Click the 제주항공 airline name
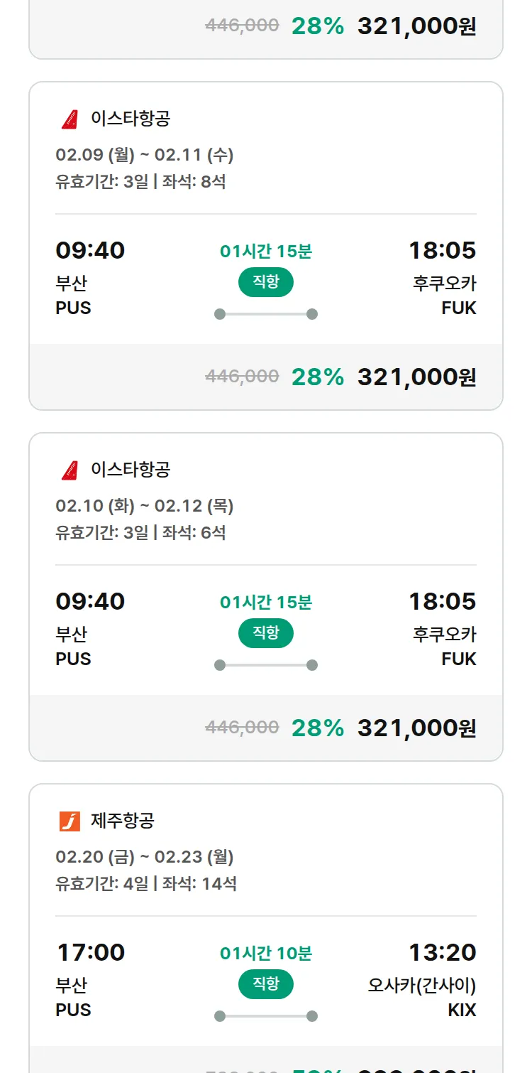Viewport: 532px width, 1073px height. pyautogui.click(x=123, y=821)
